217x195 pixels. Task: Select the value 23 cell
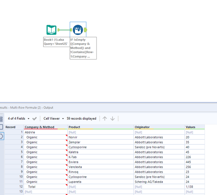195,172
